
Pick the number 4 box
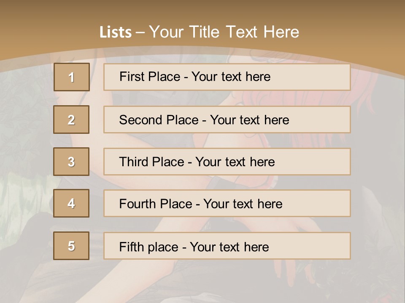tap(71, 204)
